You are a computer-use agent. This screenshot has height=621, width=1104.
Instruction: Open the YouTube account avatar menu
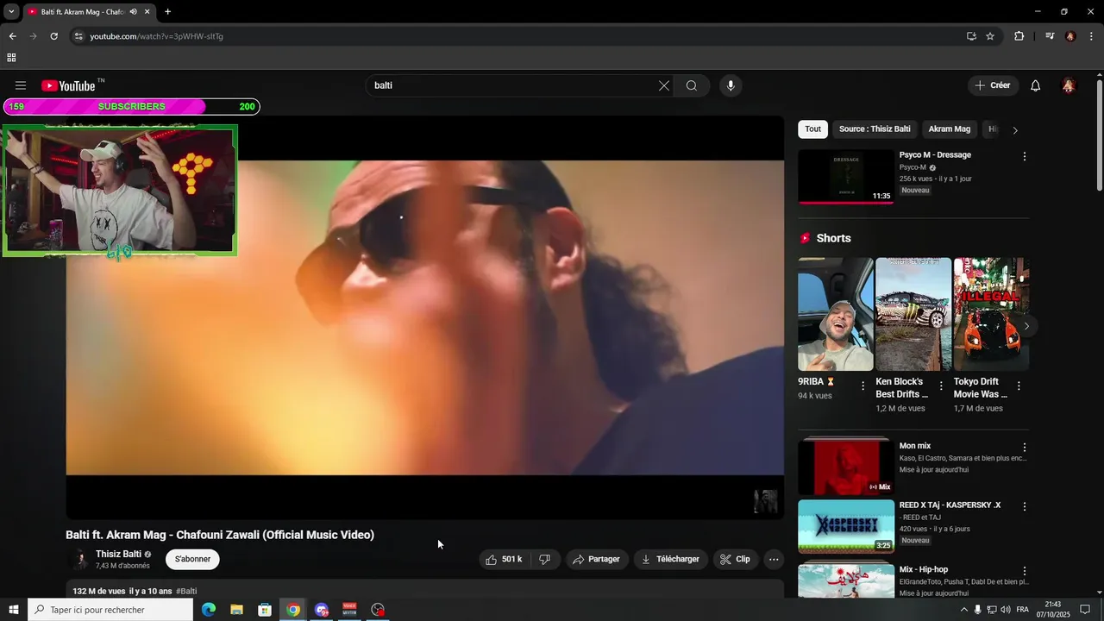[1069, 85]
